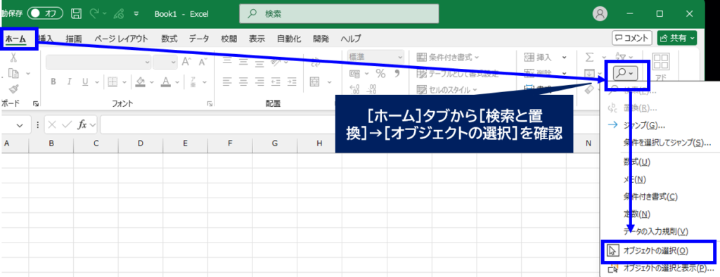The height and width of the screenshot is (277, 720).
Task: Open the セルのスタイル dropdown
Action: point(446,89)
